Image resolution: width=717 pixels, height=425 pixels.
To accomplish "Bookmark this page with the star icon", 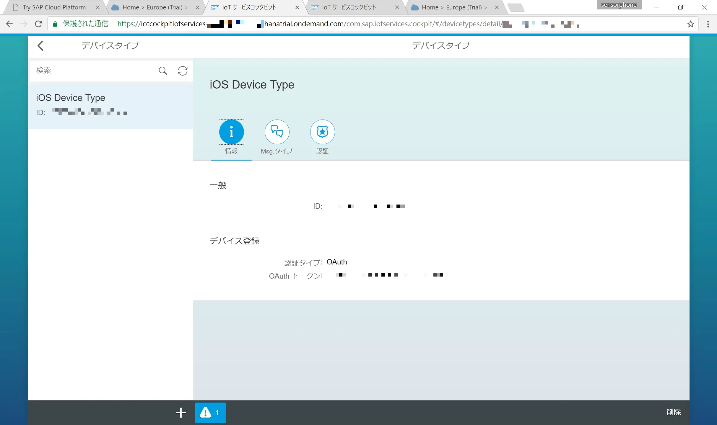I will point(691,24).
